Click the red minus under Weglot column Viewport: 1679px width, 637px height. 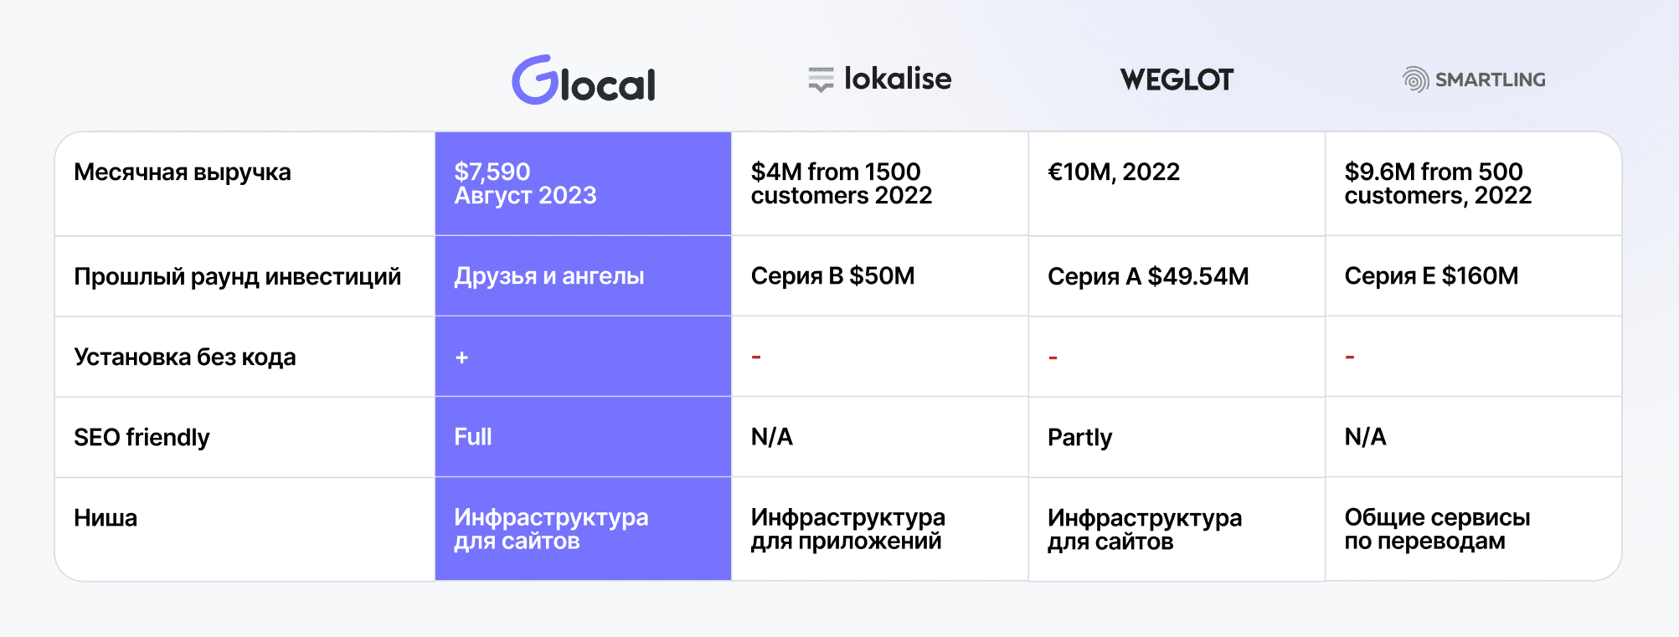(1053, 357)
